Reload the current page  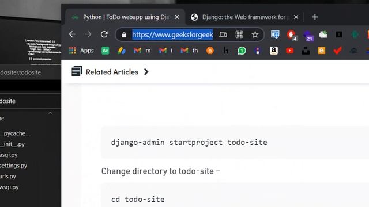(x=104, y=34)
